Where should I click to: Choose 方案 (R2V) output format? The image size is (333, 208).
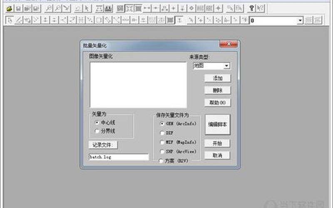[174, 161]
